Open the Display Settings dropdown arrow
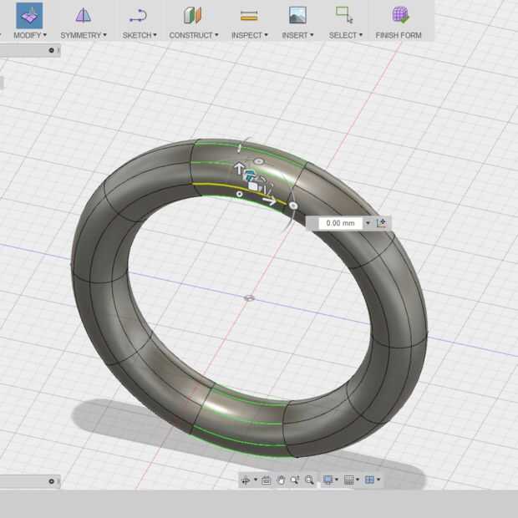 pyautogui.click(x=337, y=480)
